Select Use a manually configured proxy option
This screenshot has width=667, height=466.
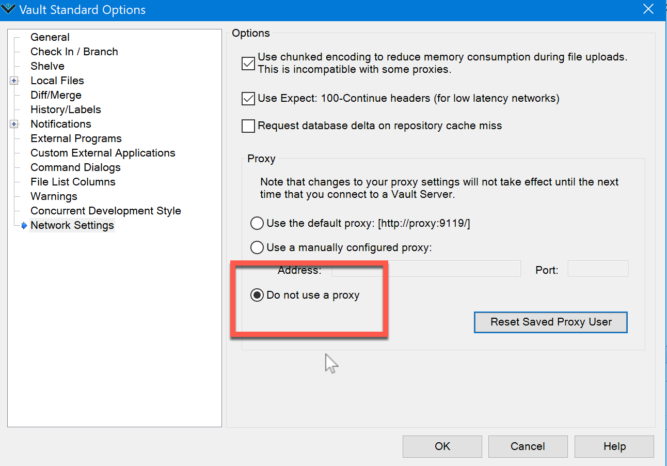click(x=257, y=247)
